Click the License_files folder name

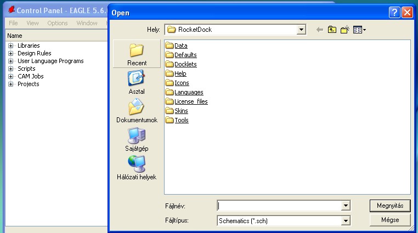point(191,101)
